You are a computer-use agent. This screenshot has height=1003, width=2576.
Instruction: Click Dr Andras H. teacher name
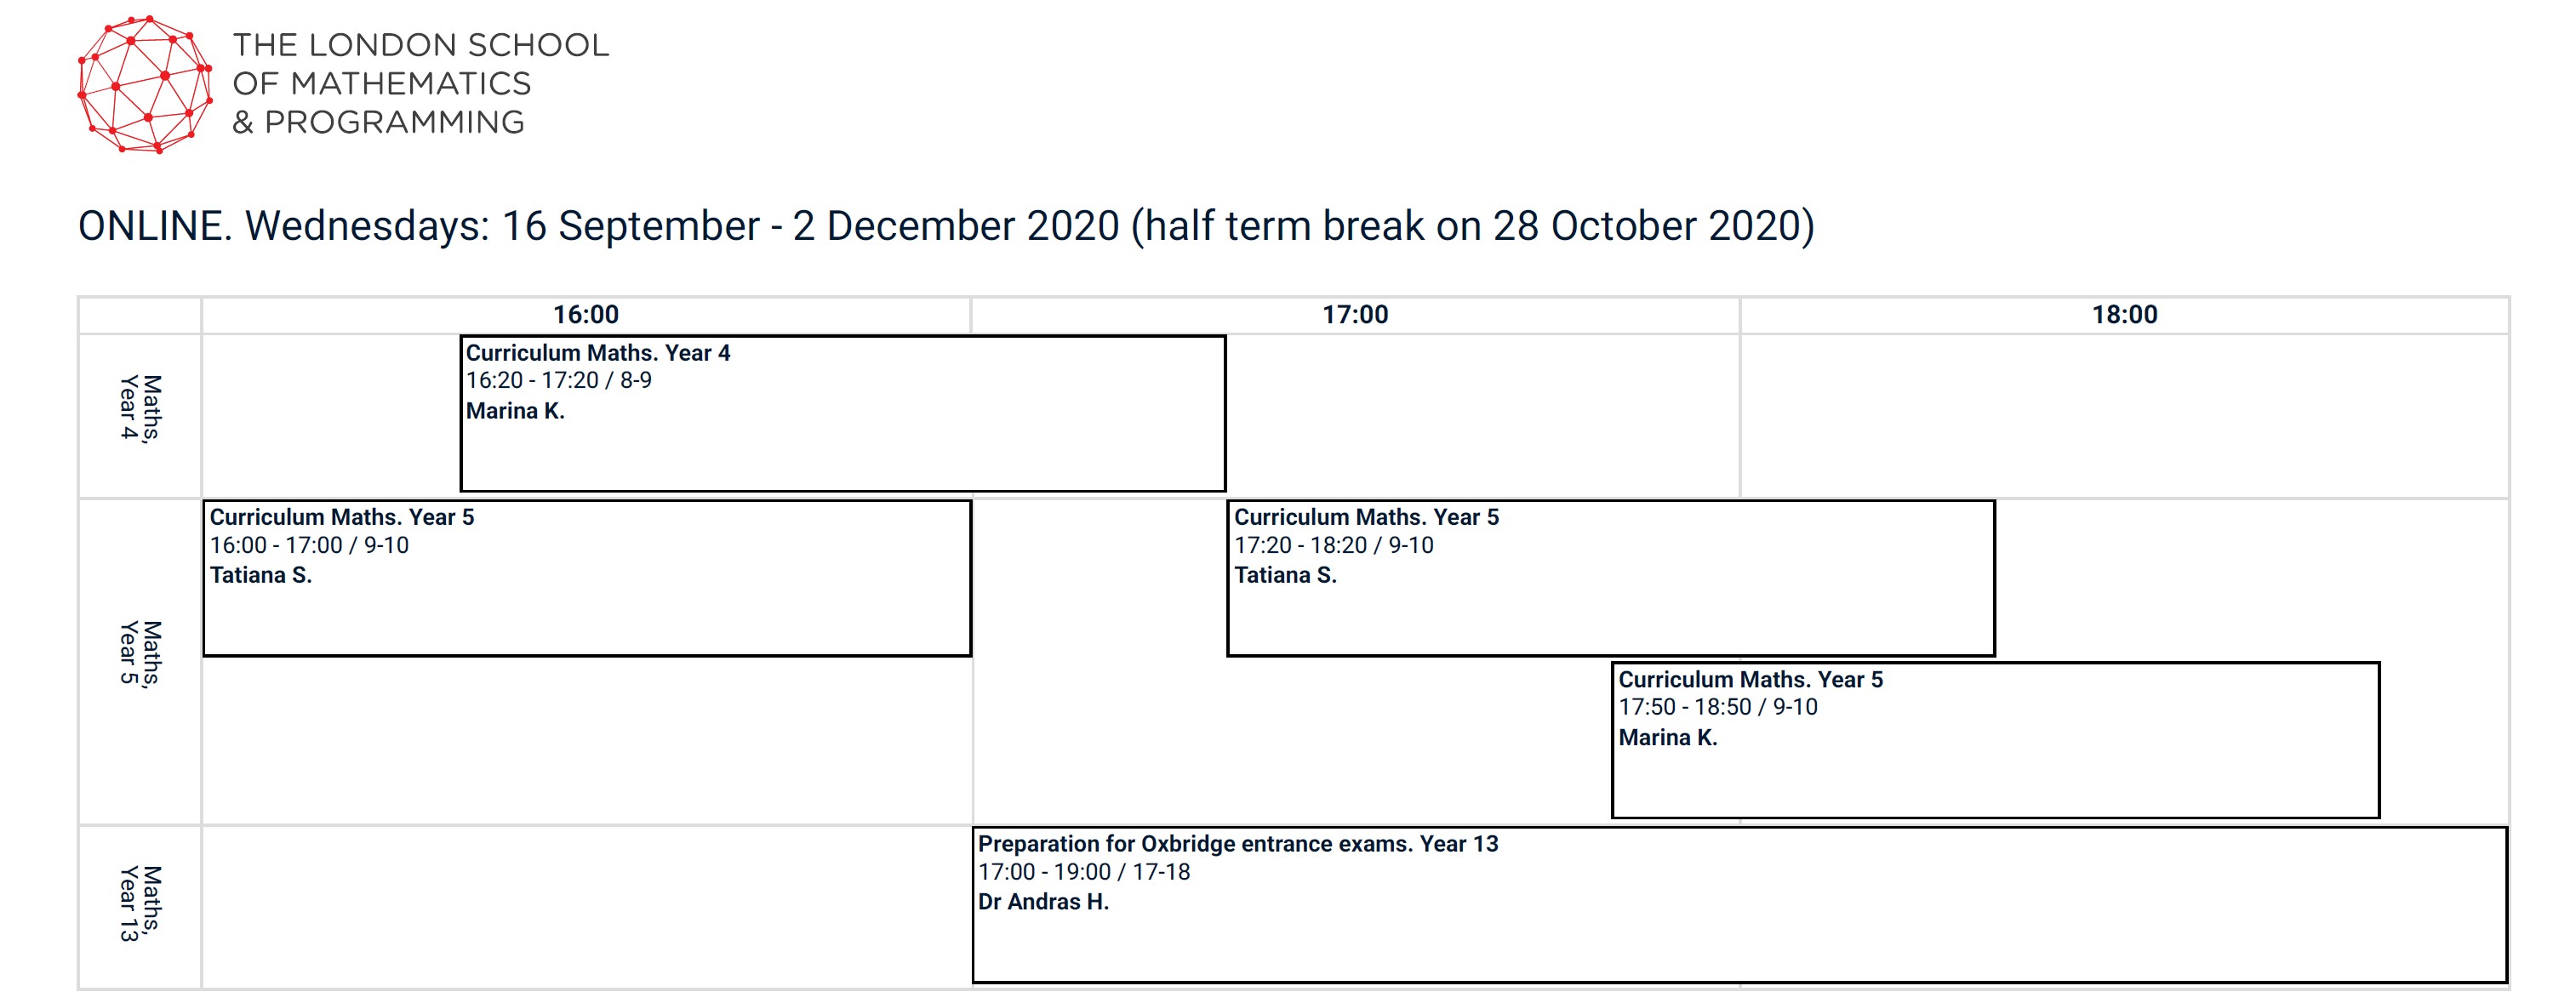click(x=1043, y=902)
